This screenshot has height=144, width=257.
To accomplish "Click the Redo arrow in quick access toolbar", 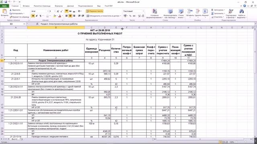I will pyautogui.click(x=14, y=2).
